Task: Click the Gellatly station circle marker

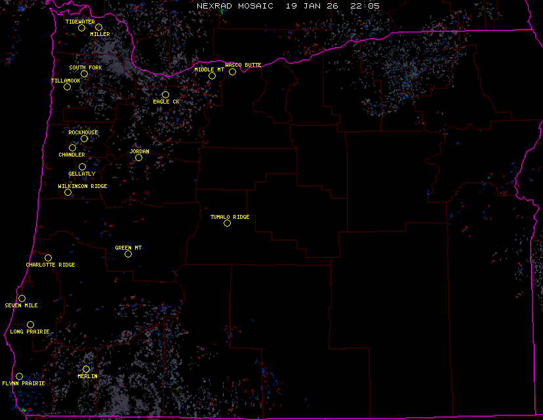Action: pos(82,167)
